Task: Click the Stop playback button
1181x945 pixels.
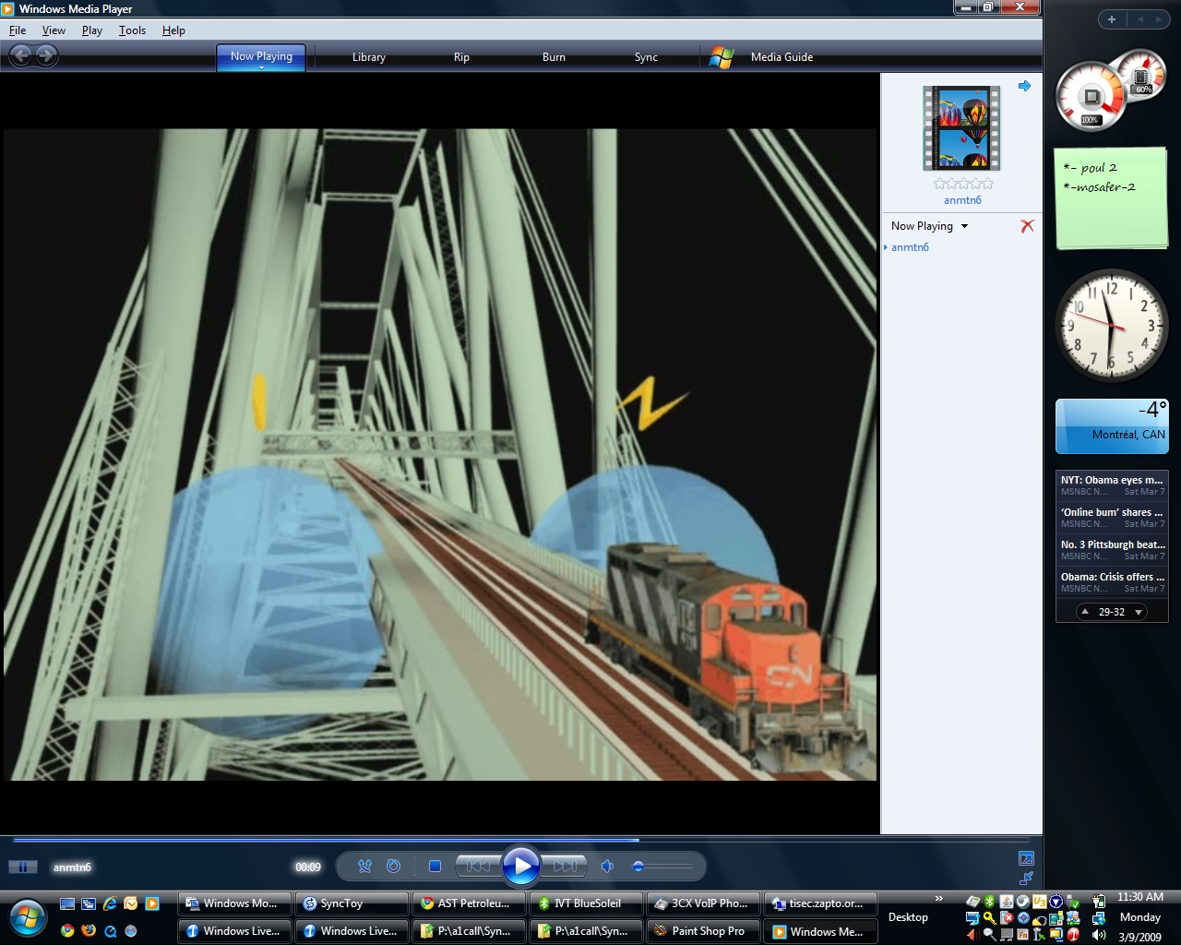Action: (x=435, y=867)
